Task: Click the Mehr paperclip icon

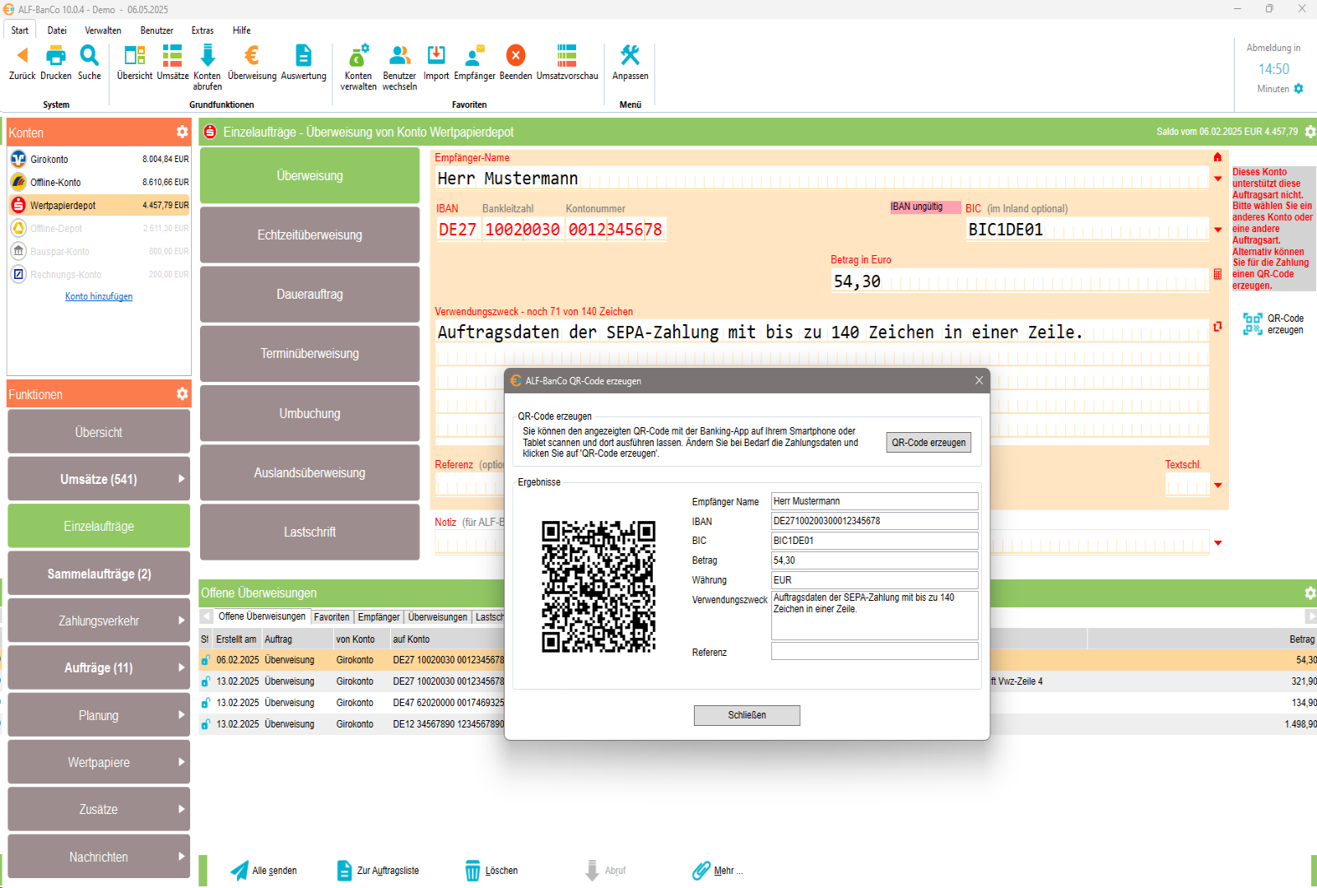Action: (x=700, y=871)
